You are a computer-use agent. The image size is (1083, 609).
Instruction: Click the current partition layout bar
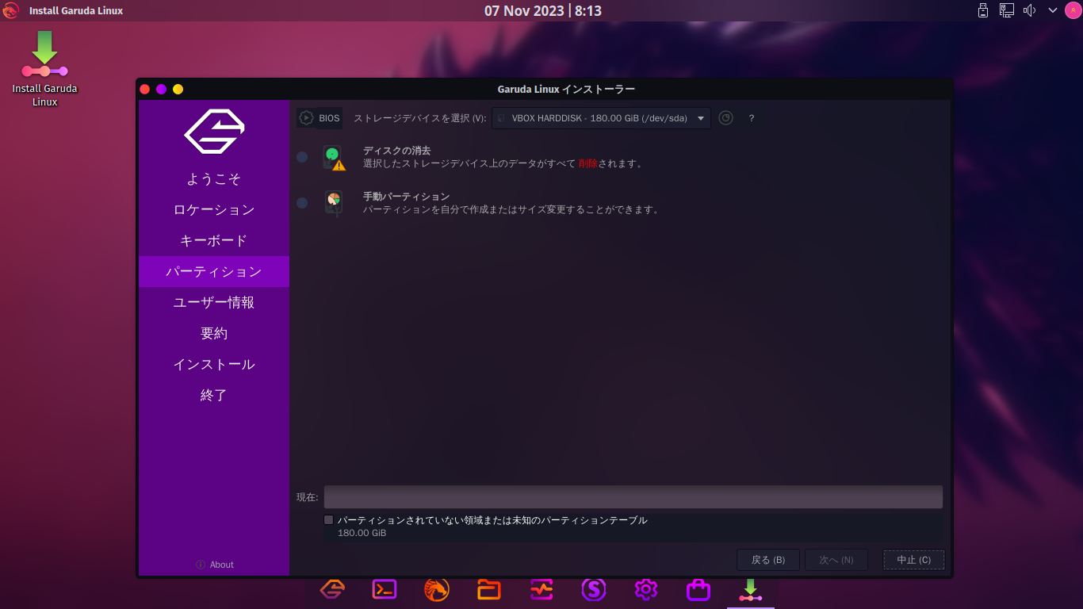tap(633, 497)
